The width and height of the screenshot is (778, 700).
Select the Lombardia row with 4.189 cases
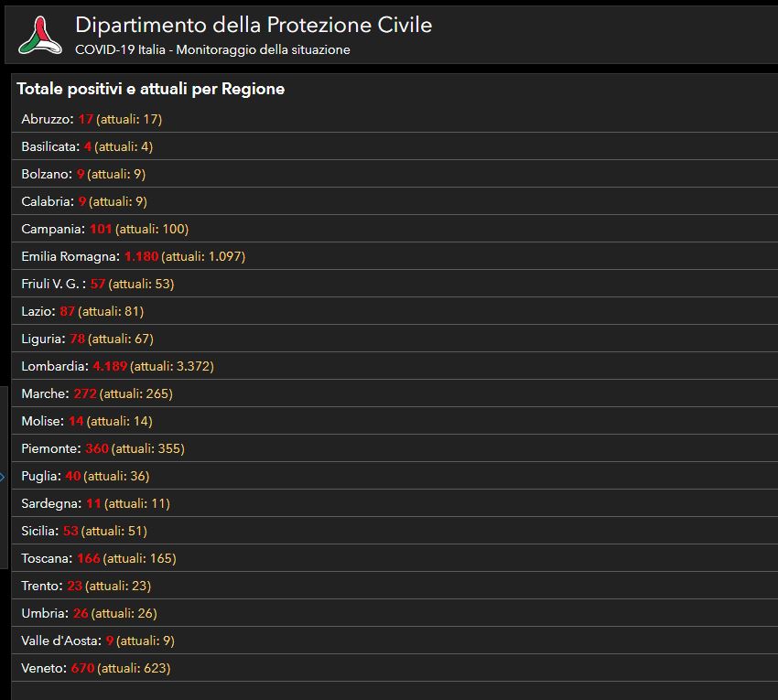(x=394, y=366)
